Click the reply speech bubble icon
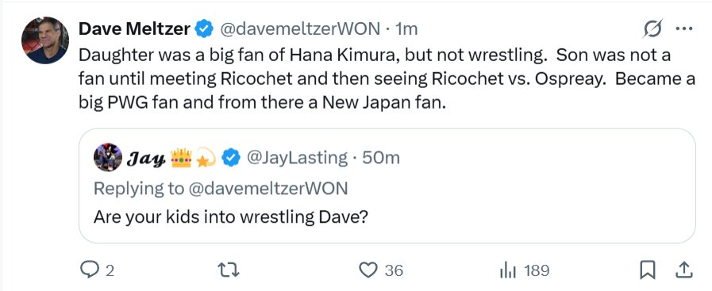The width and height of the screenshot is (712, 291). [90, 270]
